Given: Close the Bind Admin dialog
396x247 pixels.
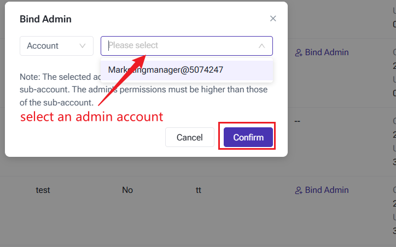Looking at the screenshot, I should coord(273,19).
